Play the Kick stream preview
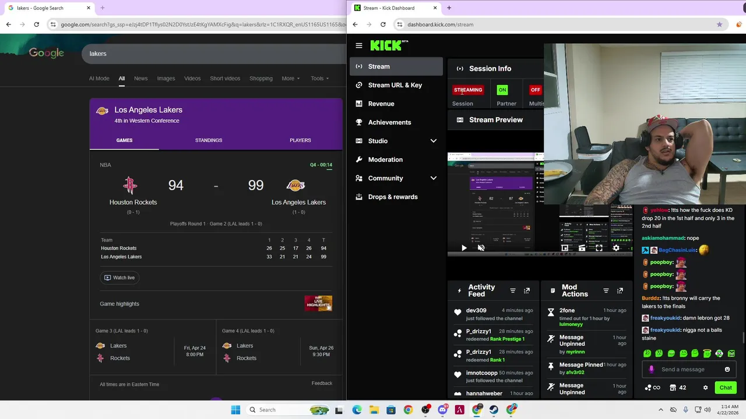The height and width of the screenshot is (419, 746). 464,248
